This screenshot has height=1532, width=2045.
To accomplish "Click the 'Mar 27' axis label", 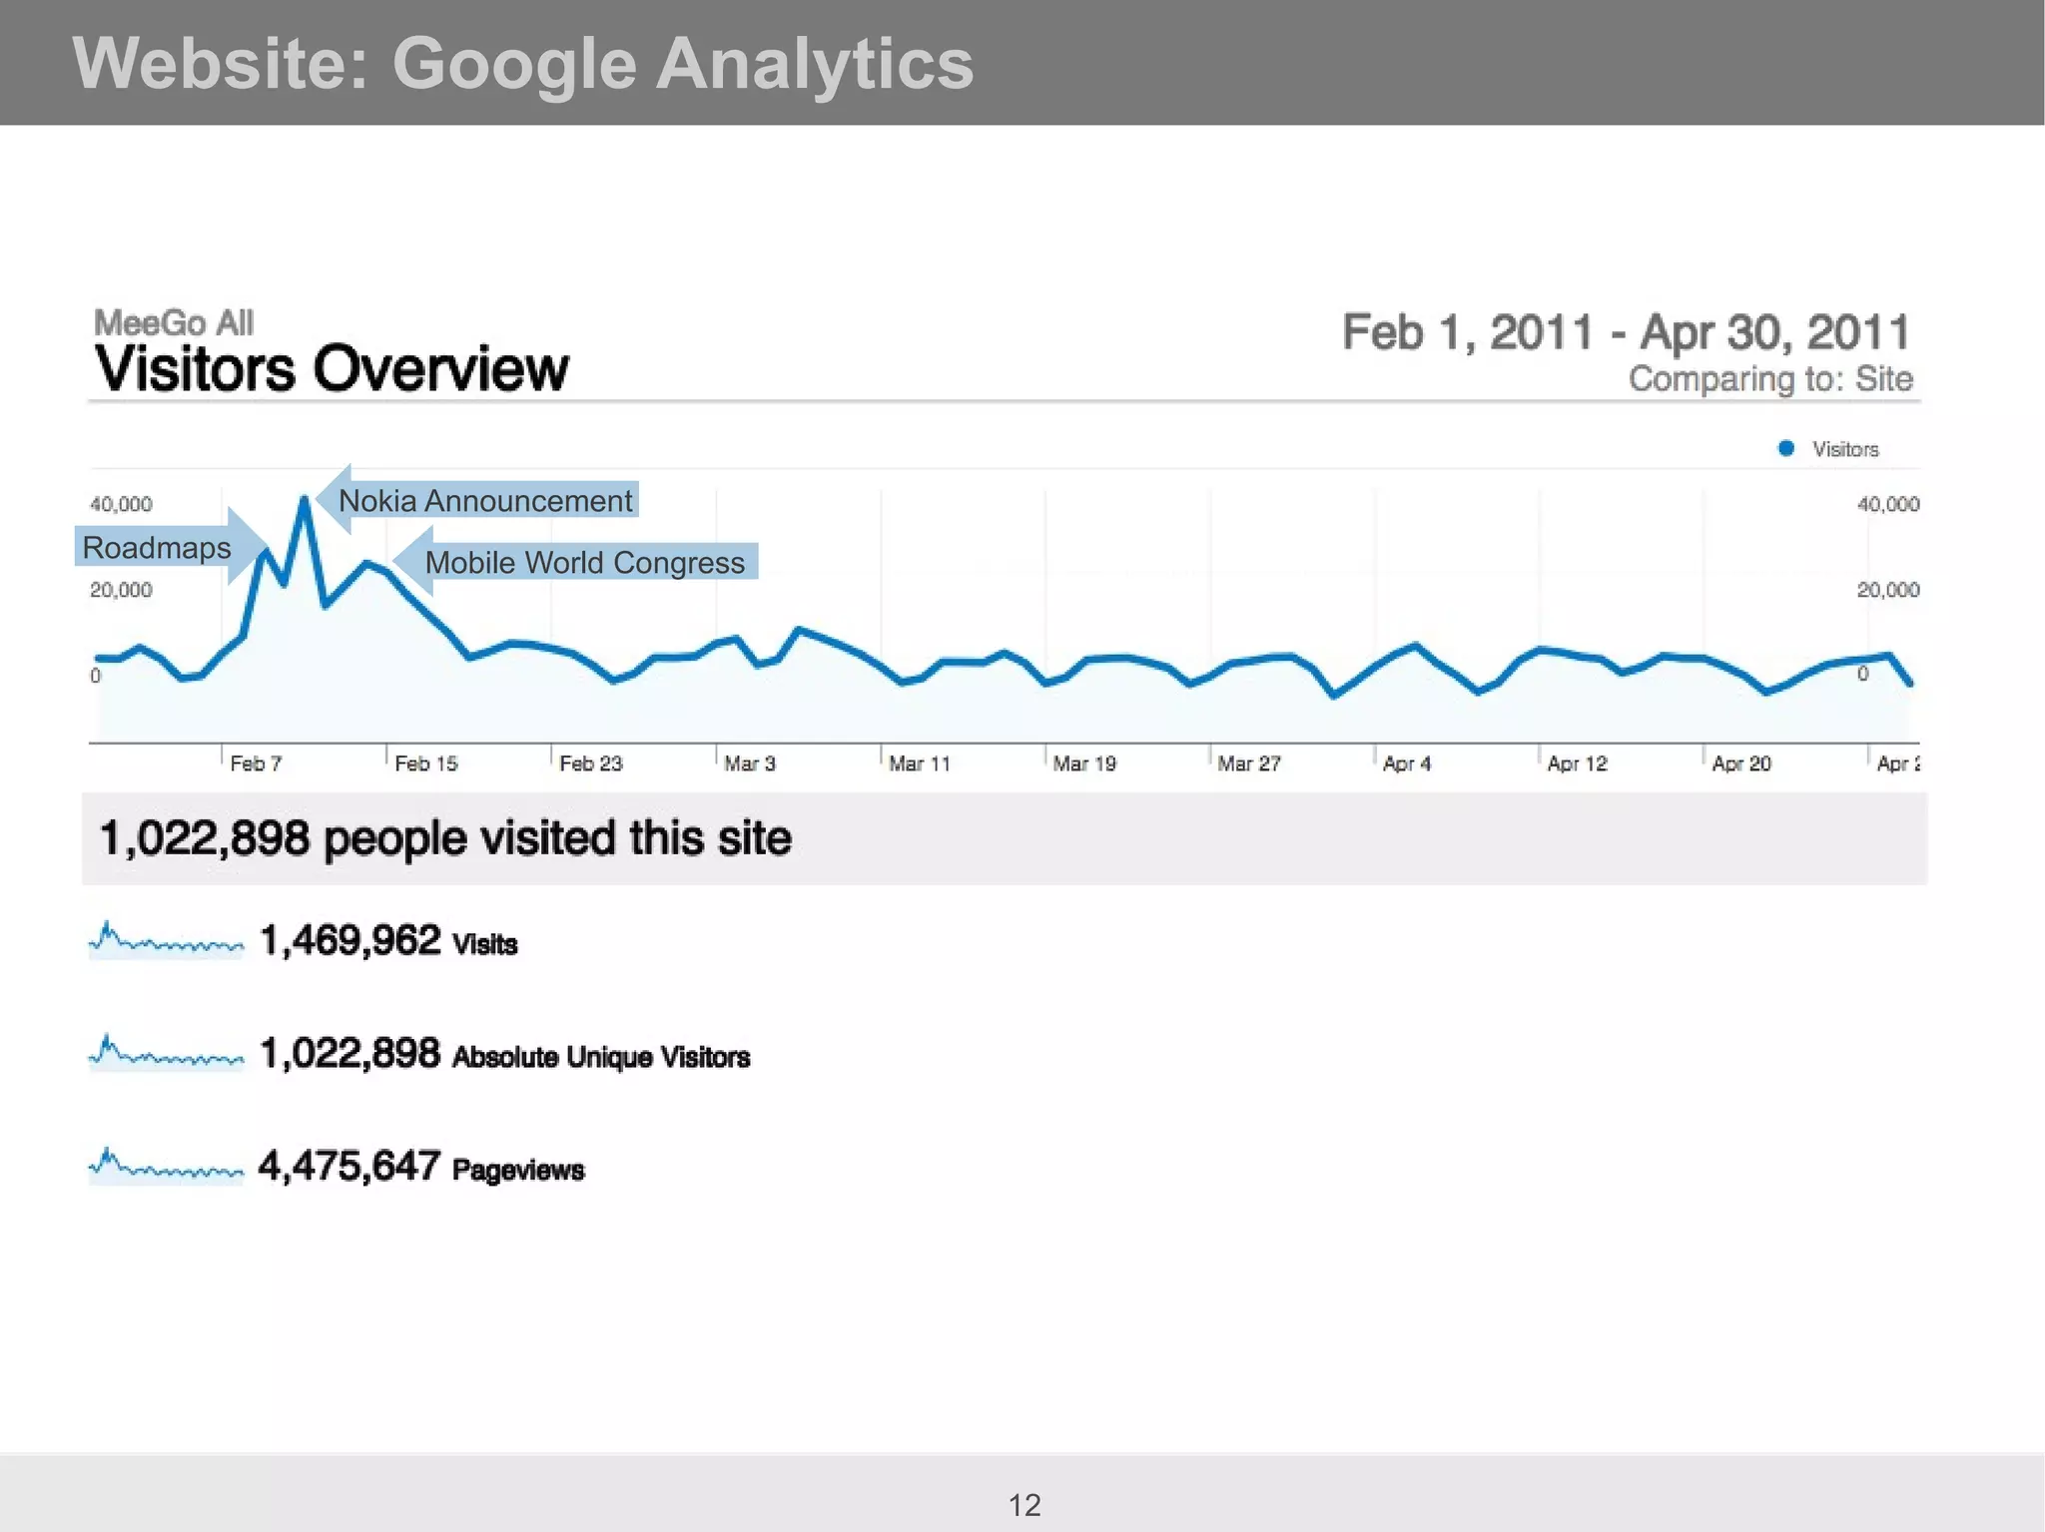I will click(x=1248, y=764).
